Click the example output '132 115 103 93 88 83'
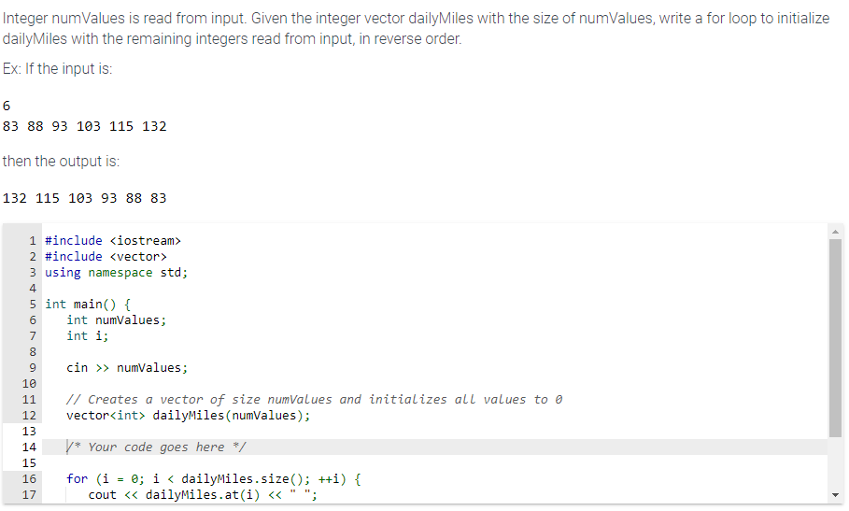Screen dimensions: 849x511 click(x=84, y=198)
